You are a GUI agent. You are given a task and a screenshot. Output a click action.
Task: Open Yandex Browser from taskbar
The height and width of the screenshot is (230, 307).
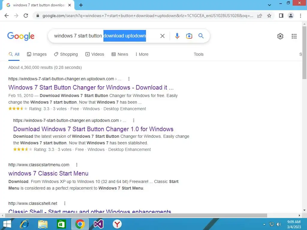pyautogui.click(x=117, y=224)
